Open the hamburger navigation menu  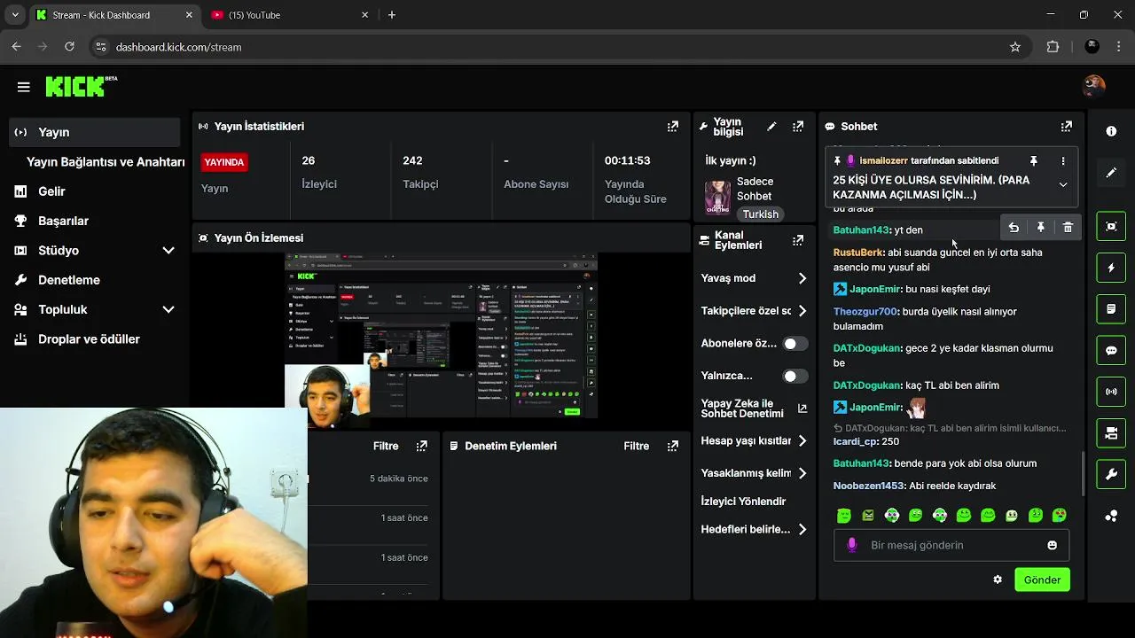click(x=24, y=87)
